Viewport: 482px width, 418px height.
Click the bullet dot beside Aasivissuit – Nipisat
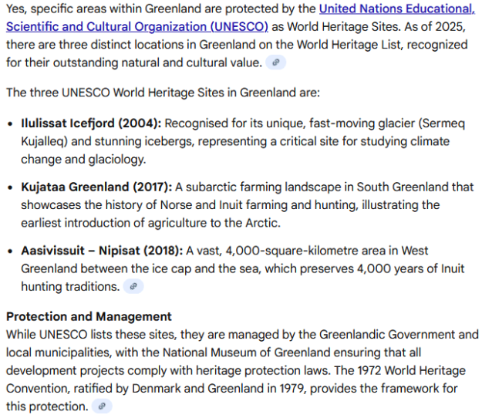[x=11, y=251]
